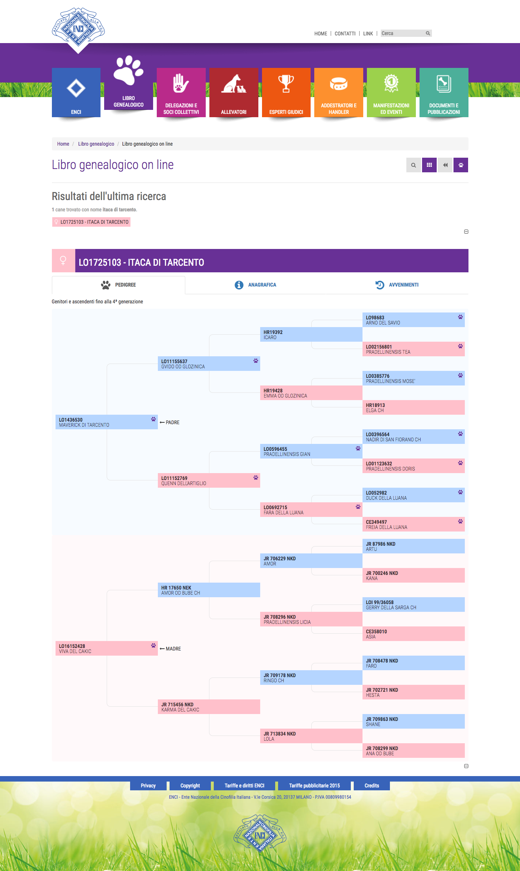The width and height of the screenshot is (520, 871).
Task: Open the AVVENIMENTI tab
Action: [397, 285]
